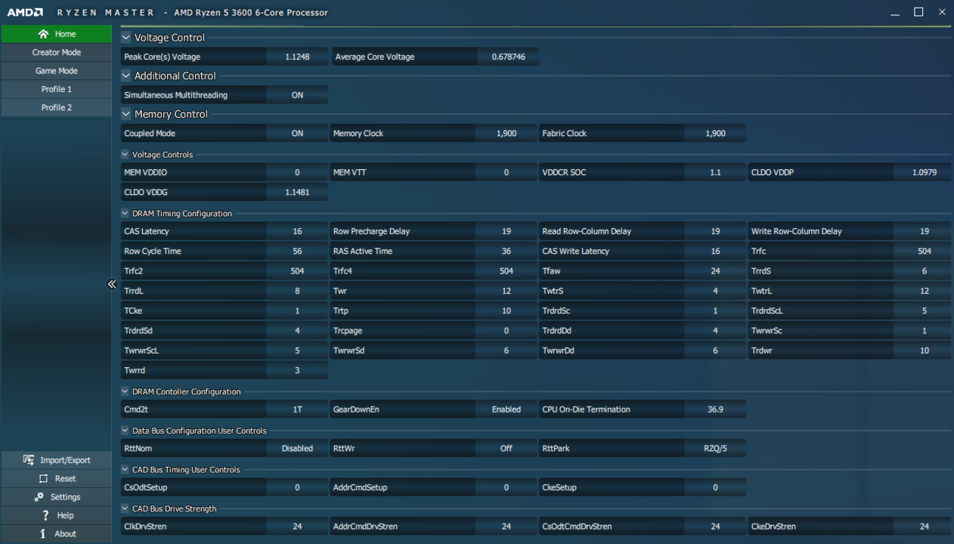954x544 pixels.
Task: Open the Home tab
Action: point(57,34)
